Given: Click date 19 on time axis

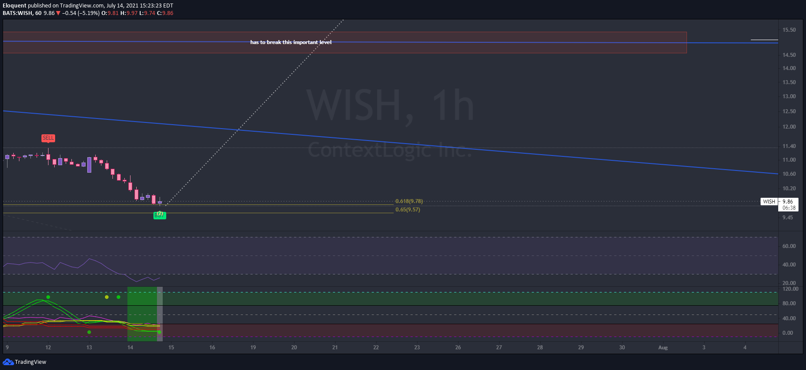Looking at the screenshot, I should click(253, 348).
